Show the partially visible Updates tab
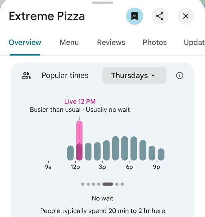Viewport: 205px width, 217px height. [194, 42]
